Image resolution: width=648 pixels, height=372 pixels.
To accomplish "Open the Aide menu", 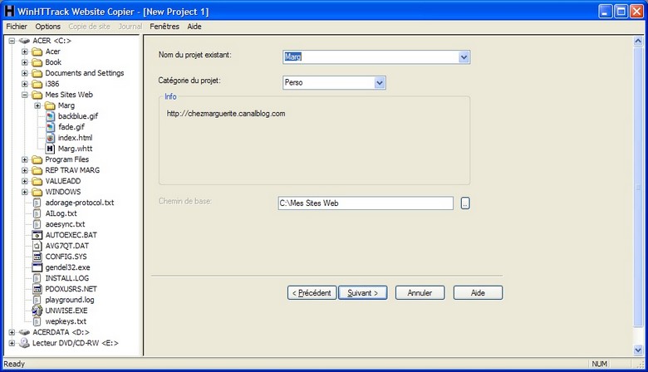I will (194, 27).
